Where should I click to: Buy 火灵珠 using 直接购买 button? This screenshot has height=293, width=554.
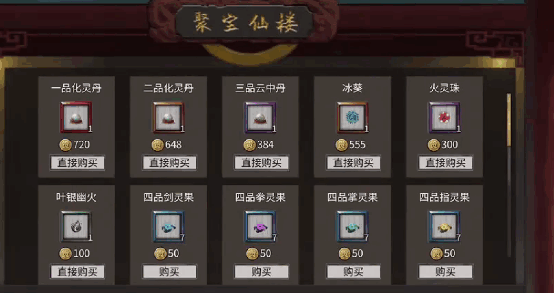coord(446,163)
